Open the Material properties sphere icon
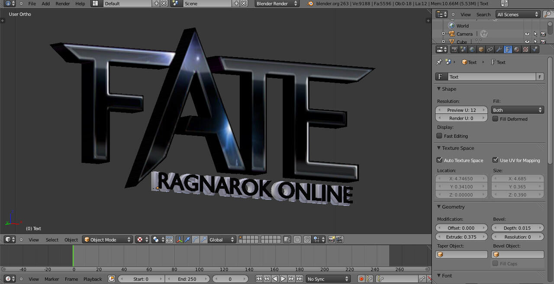554x284 pixels. [516, 49]
